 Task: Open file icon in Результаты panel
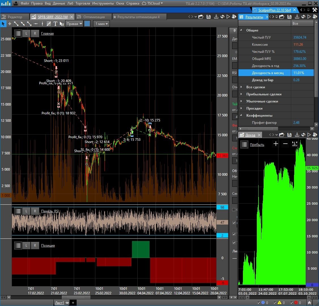[282, 17]
